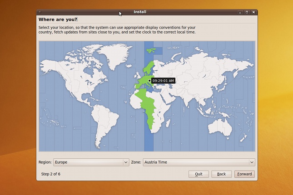Maximize the Install window
This screenshot has width=293, height=195.
coord(247,12)
